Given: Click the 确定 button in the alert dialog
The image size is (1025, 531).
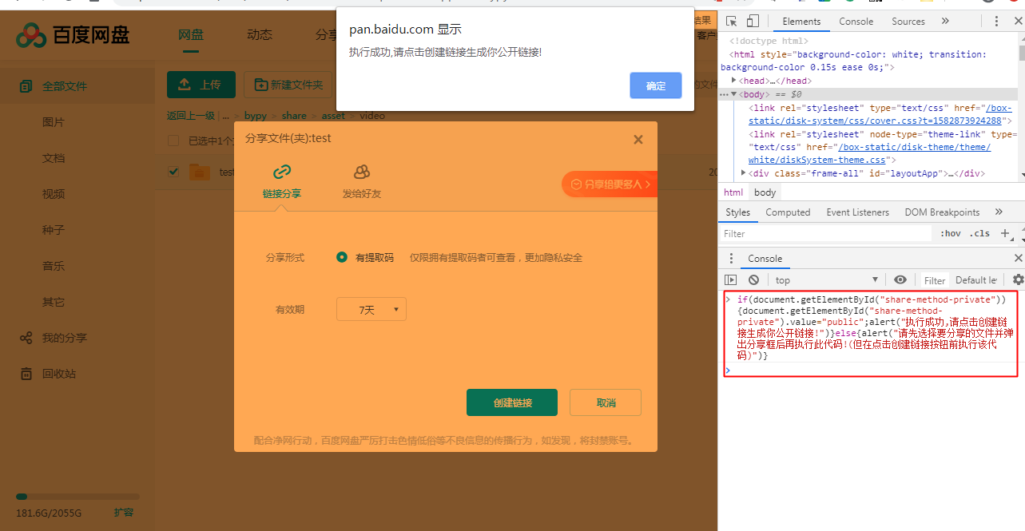Looking at the screenshot, I should tap(655, 85).
